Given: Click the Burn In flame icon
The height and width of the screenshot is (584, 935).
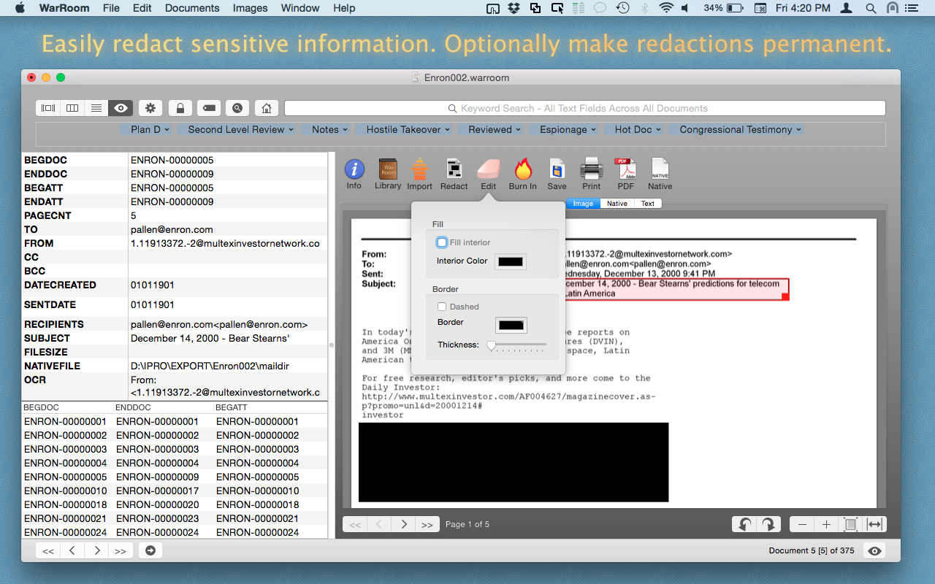Looking at the screenshot, I should click(x=522, y=169).
